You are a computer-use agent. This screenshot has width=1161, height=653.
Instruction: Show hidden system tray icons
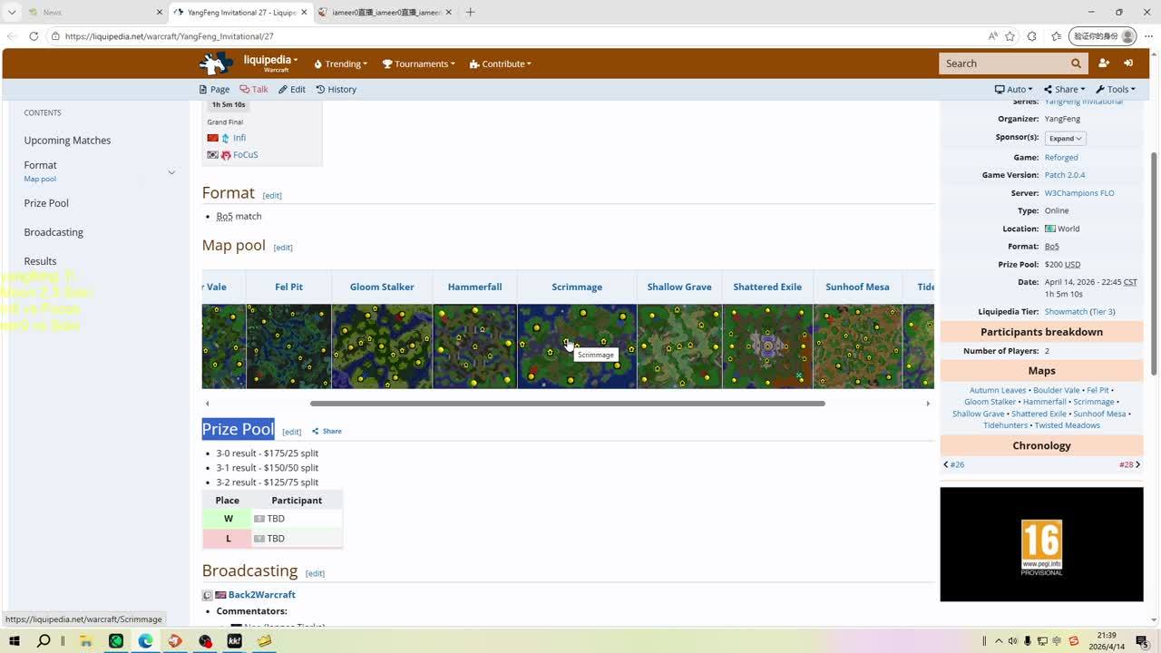coord(1000,641)
